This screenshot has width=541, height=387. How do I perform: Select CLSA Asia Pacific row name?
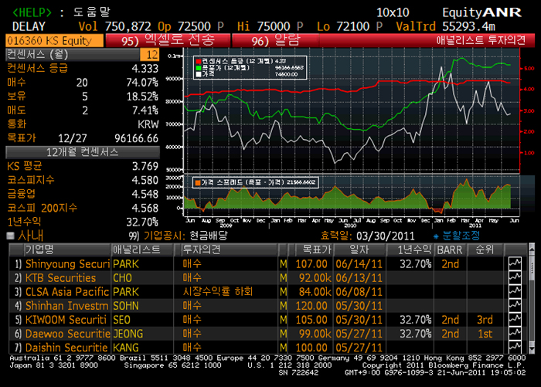[x=67, y=292]
